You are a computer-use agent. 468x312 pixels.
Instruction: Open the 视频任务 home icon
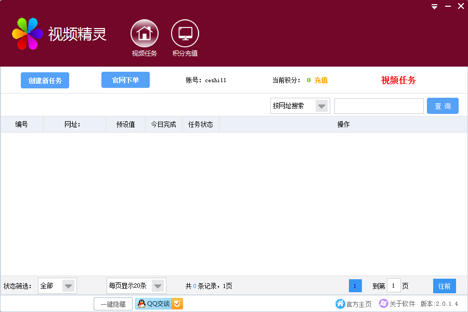click(x=145, y=33)
